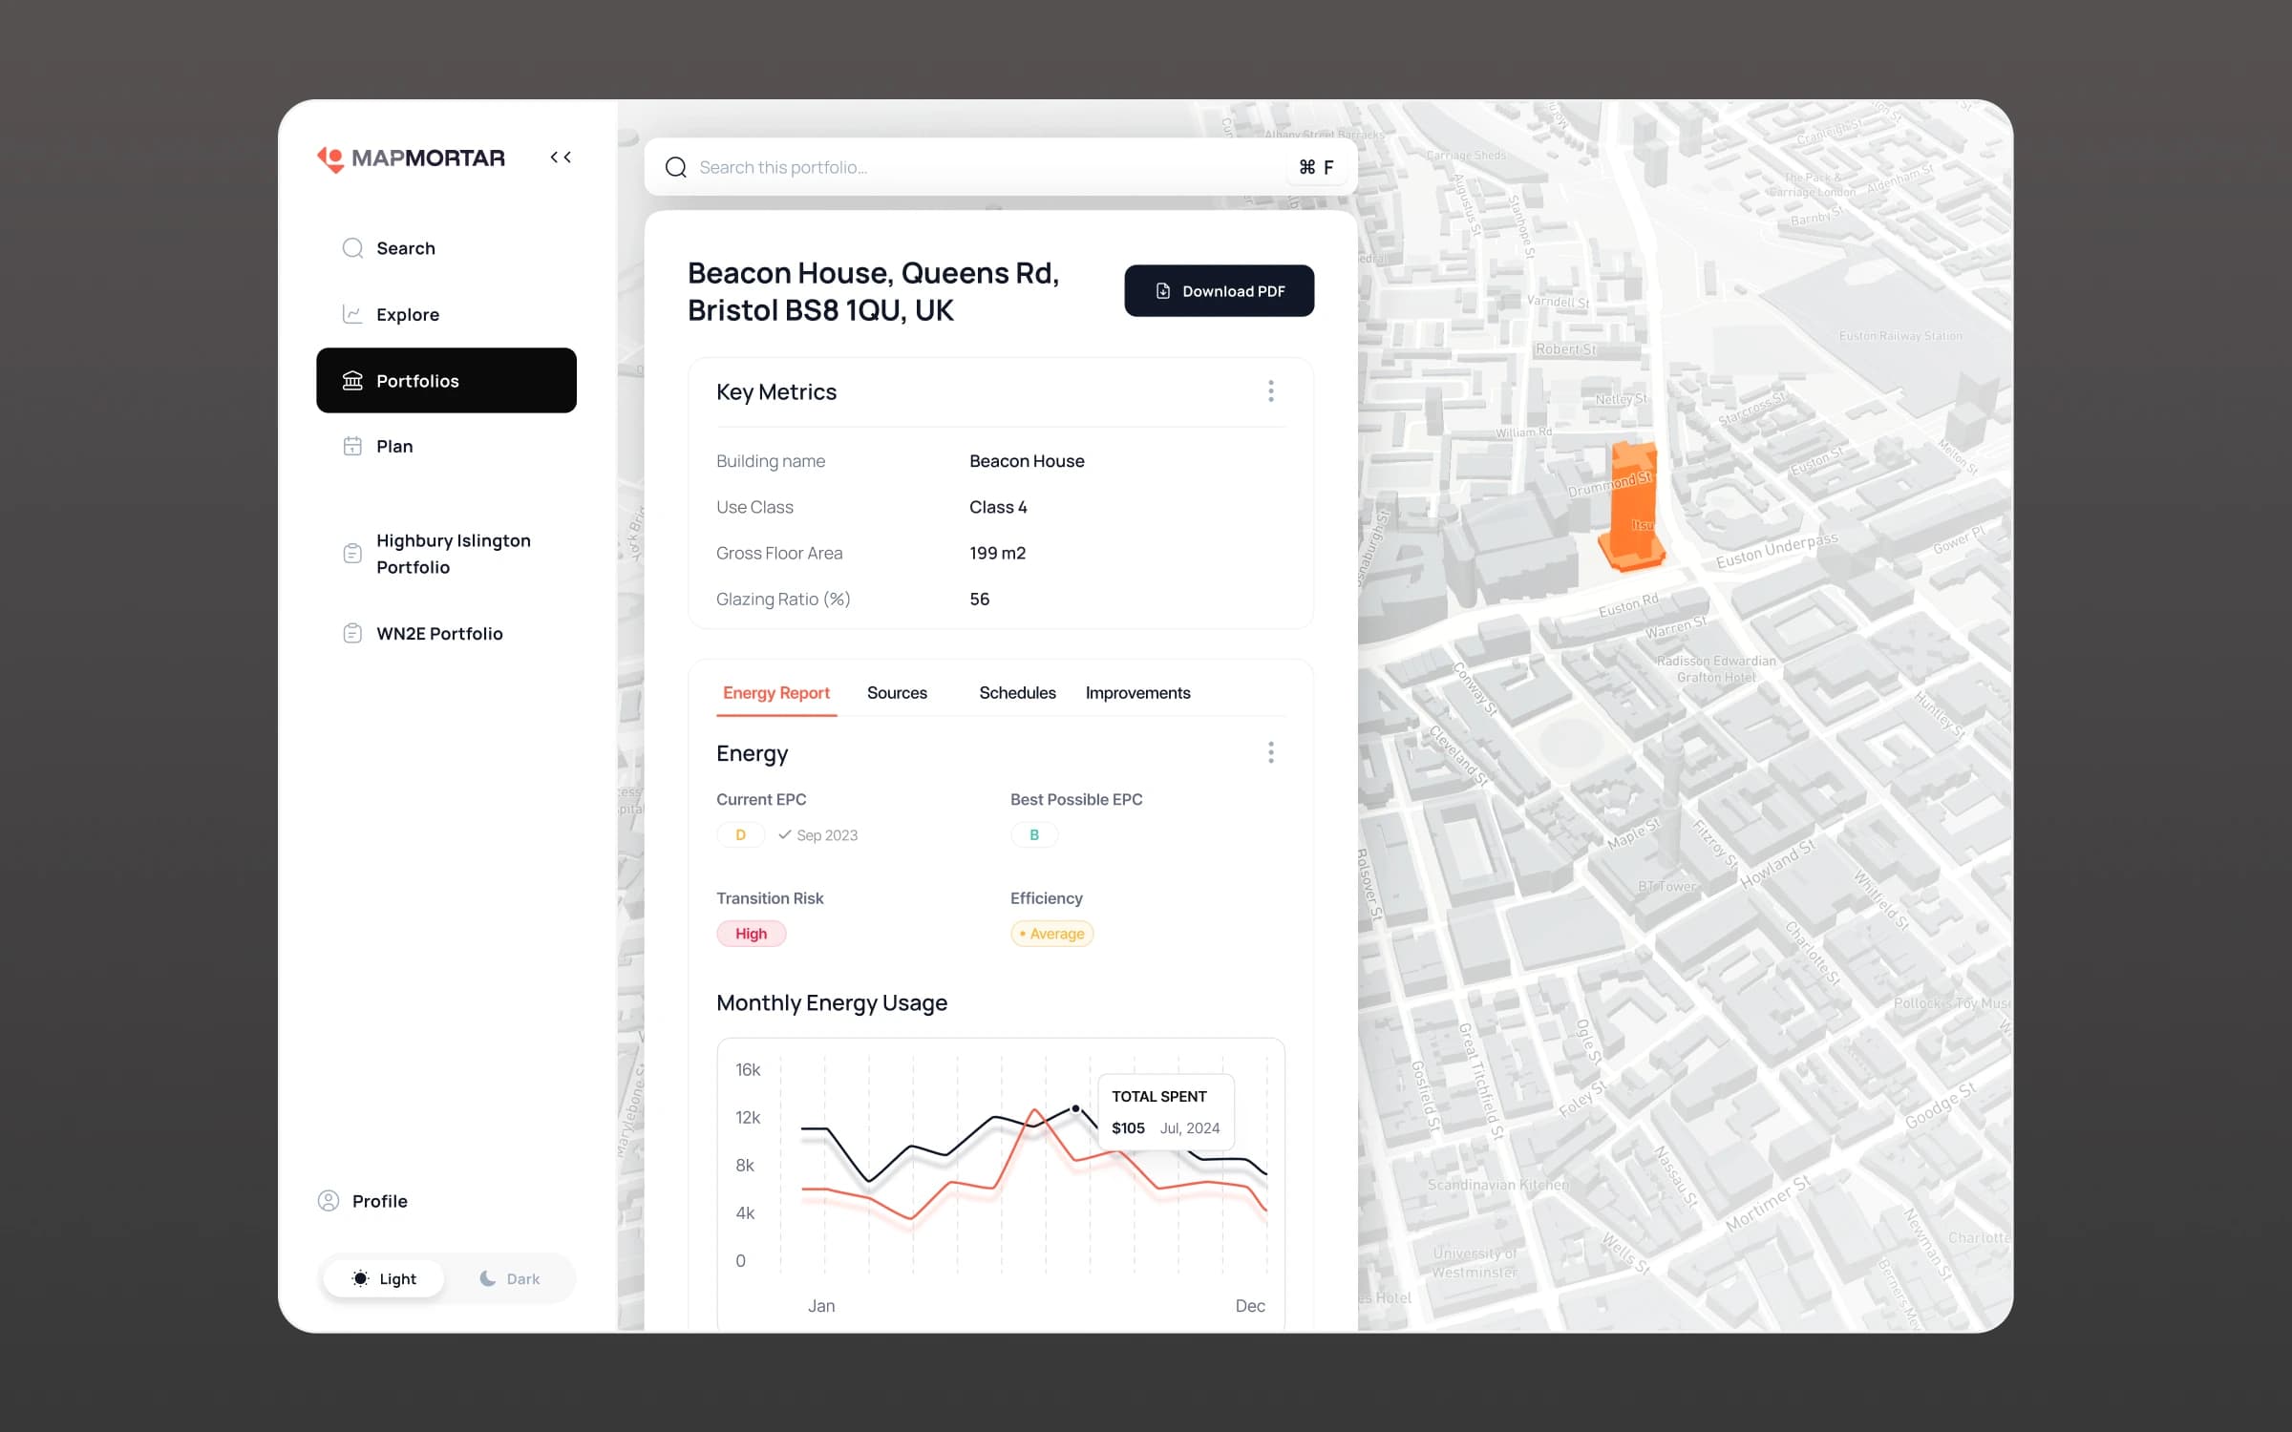
Task: Click the ⌘ F shortcut badge
Action: pyautogui.click(x=1316, y=167)
